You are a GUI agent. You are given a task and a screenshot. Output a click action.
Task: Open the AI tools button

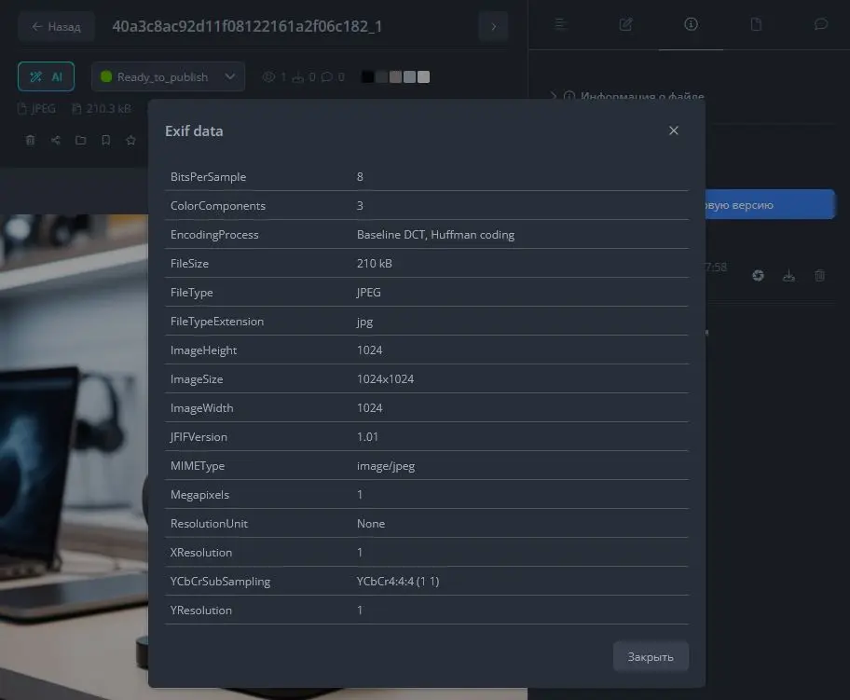(x=46, y=76)
